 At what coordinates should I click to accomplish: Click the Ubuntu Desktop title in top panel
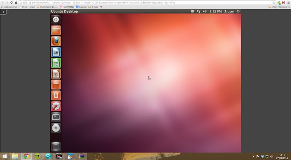pos(64,11)
